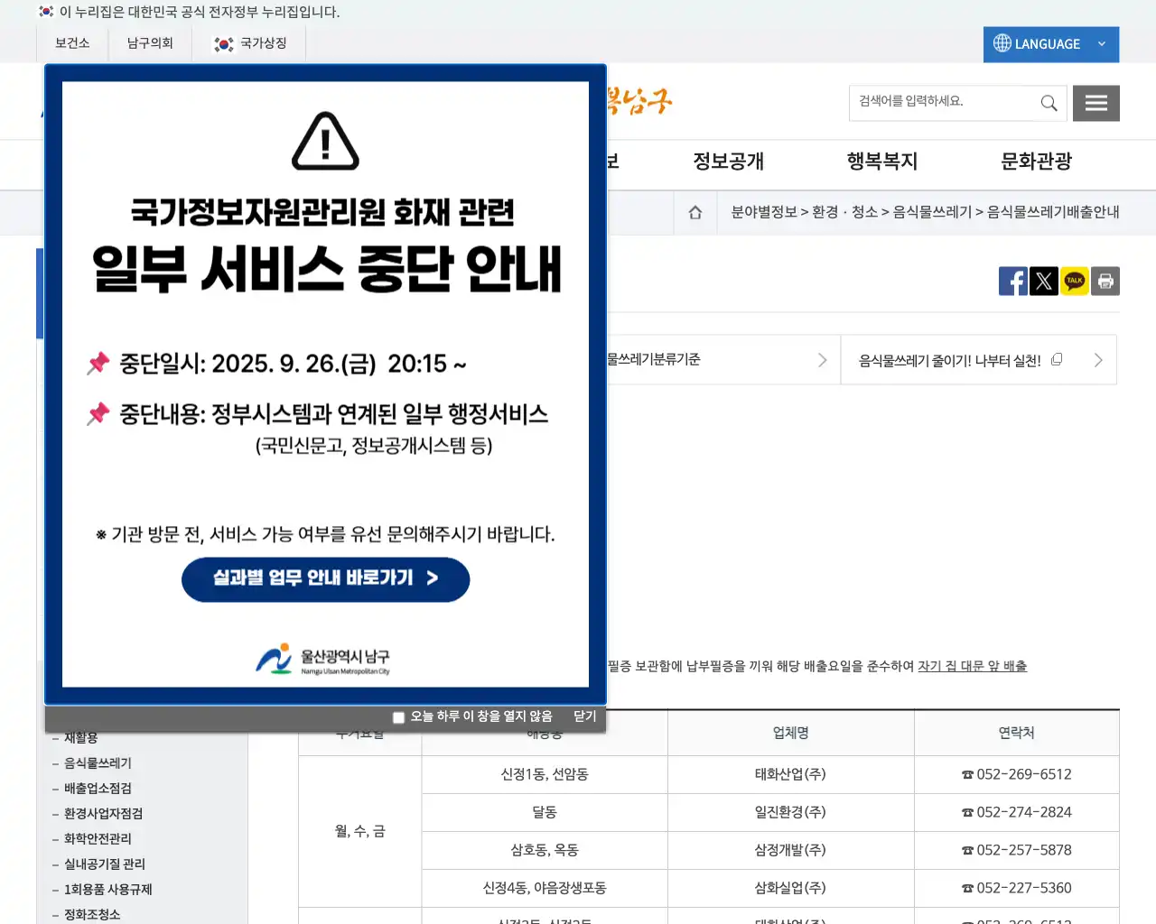Select 재활용 in sidebar
Image resolution: width=1156 pixels, height=924 pixels.
(x=81, y=738)
